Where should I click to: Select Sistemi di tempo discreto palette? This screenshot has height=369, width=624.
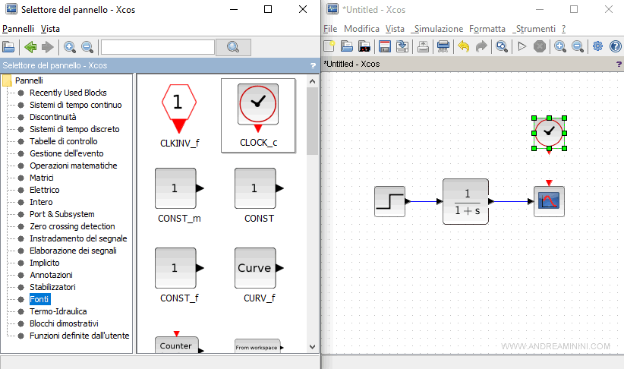[74, 129]
